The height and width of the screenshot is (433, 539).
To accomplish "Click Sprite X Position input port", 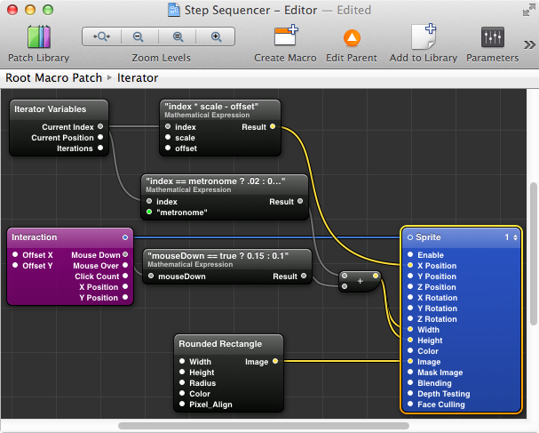I will tap(410, 265).
